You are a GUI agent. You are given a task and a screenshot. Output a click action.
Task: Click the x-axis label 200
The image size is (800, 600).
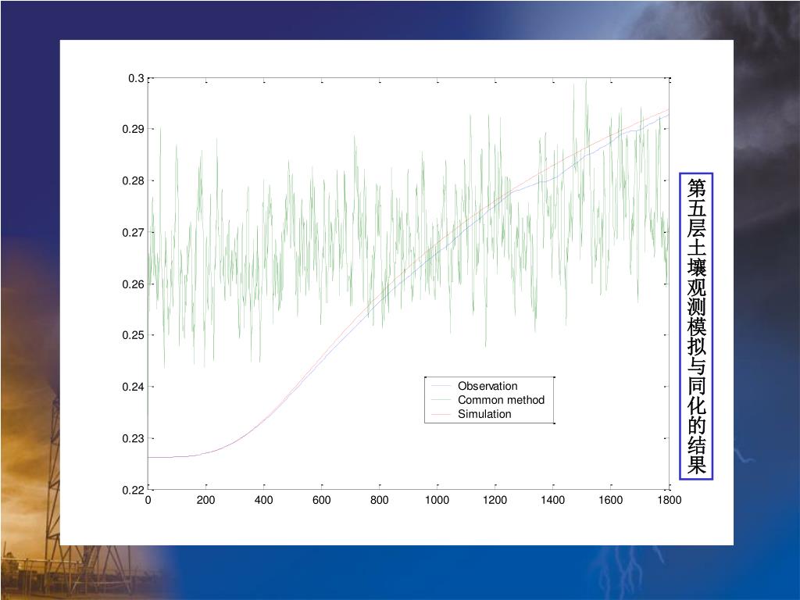click(x=205, y=500)
